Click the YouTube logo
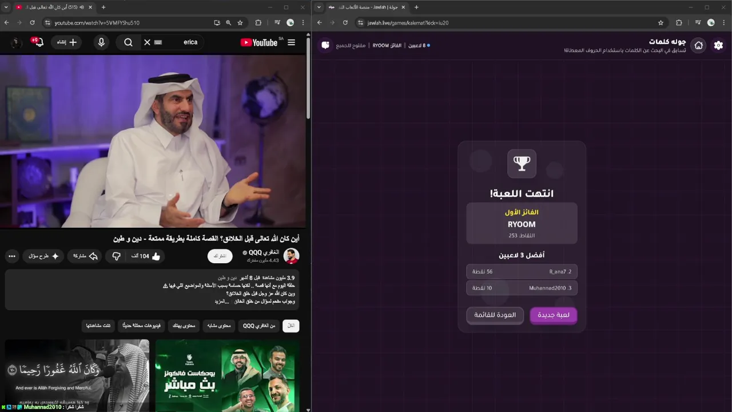 259,42
